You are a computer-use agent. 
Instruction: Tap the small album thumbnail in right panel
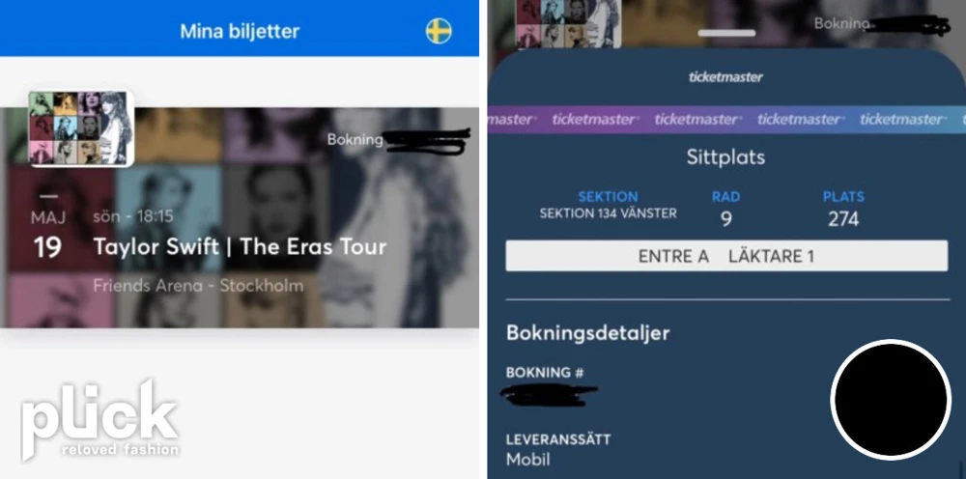(x=568, y=24)
